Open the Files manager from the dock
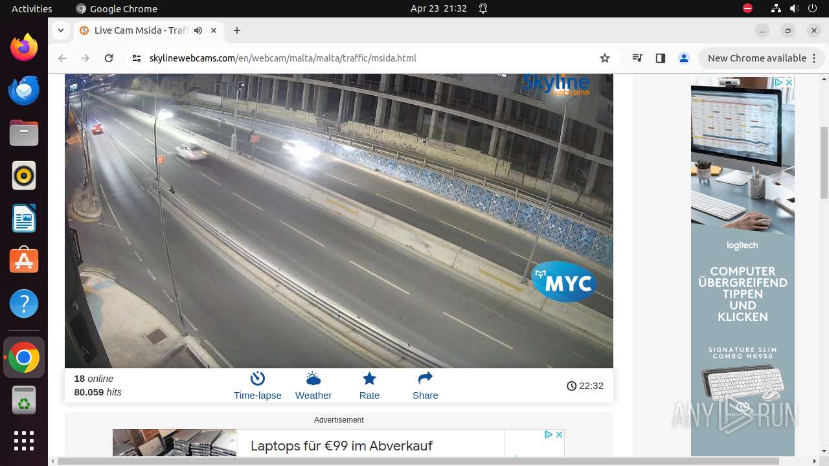829x466 pixels. [x=24, y=133]
